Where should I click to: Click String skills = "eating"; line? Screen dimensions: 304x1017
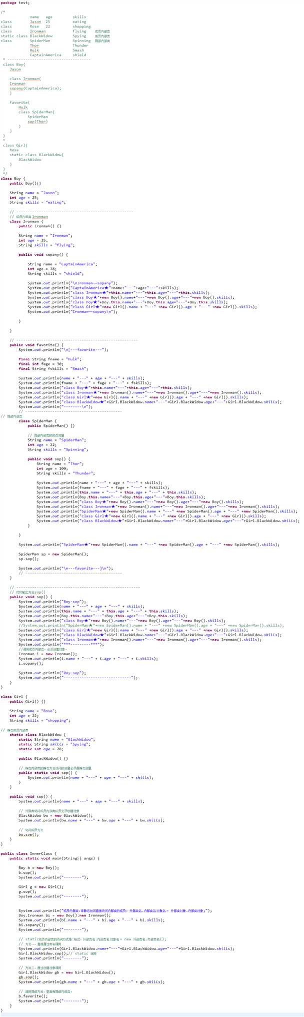pos(37,202)
